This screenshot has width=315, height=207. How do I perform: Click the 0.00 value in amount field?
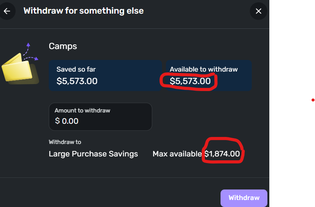coord(70,121)
